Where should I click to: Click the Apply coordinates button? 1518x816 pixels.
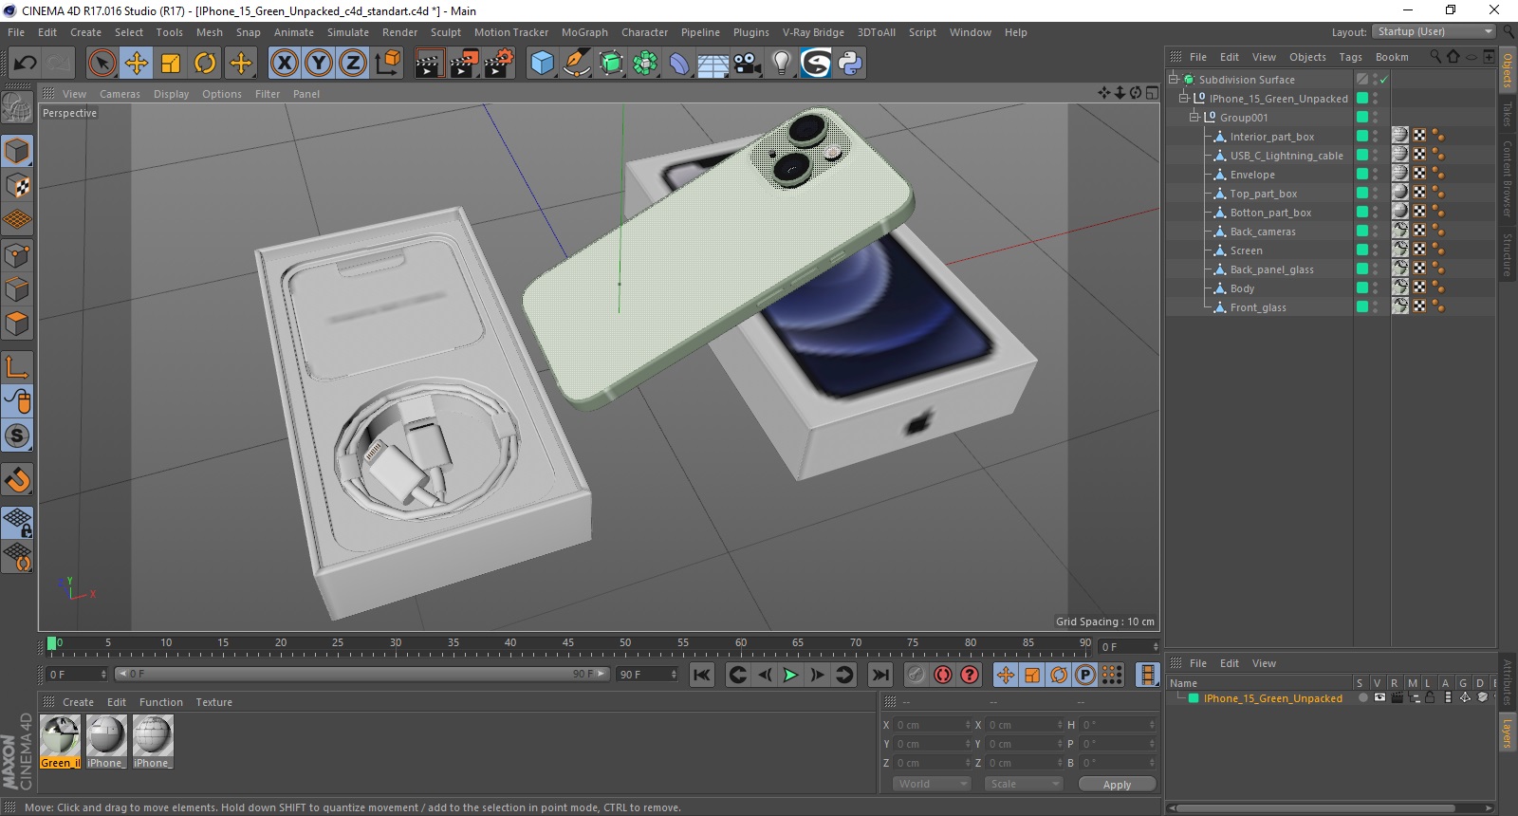coord(1118,784)
